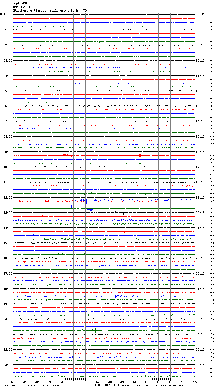Screen dimensions: 215x389
Task: Click the 01:15 UTC time label
Action: pyautogui.click(x=200, y=289)
